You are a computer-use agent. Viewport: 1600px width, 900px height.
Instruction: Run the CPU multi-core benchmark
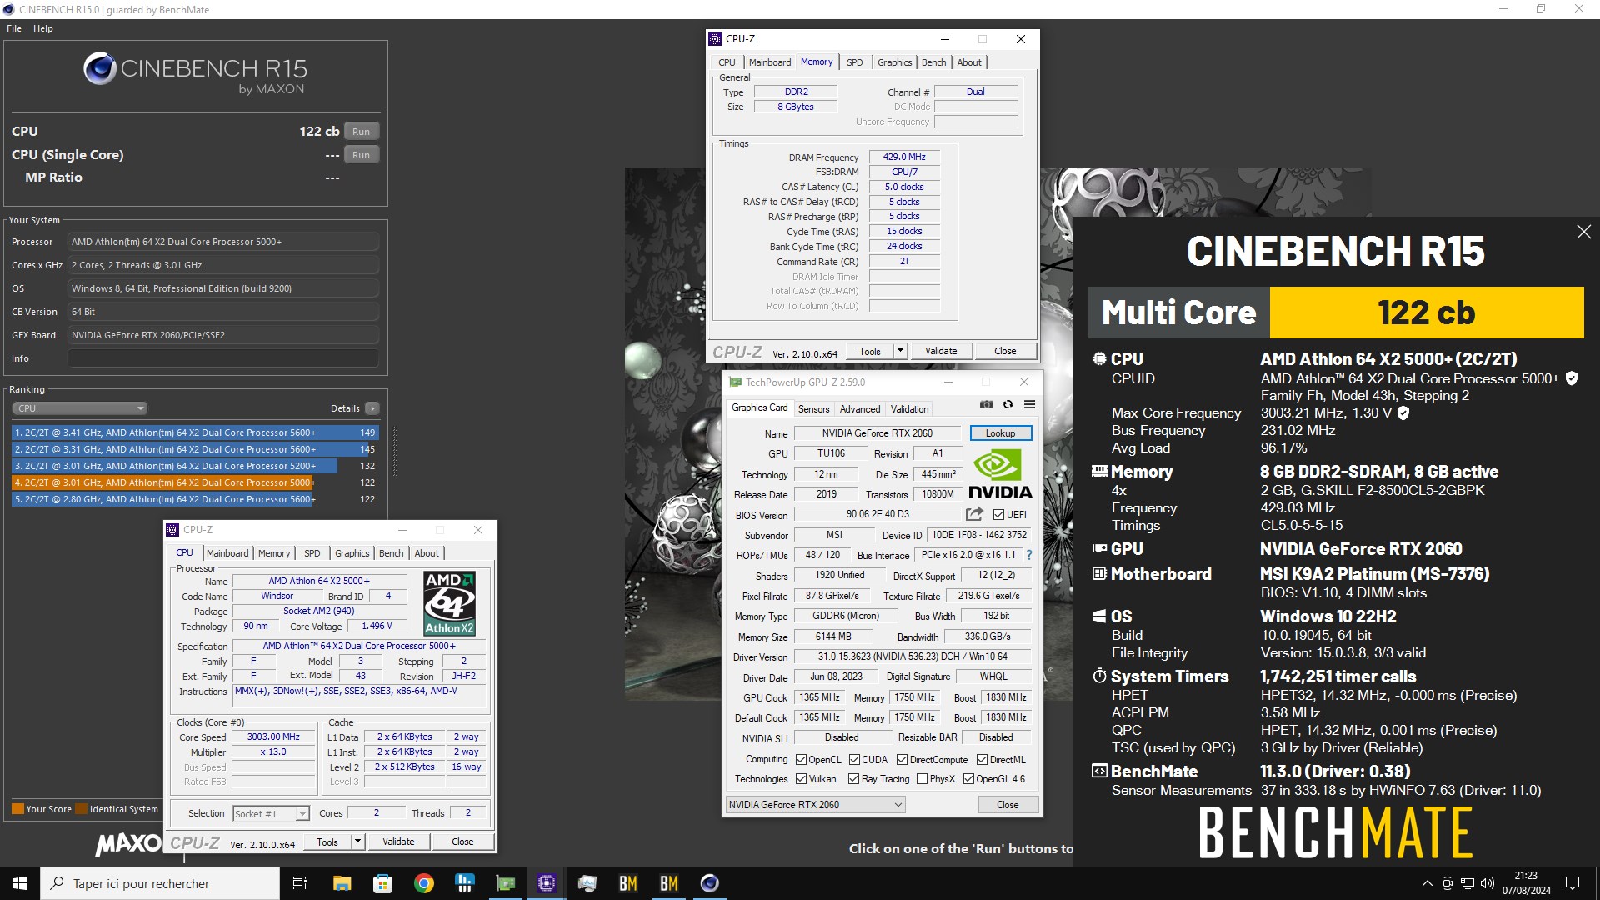[361, 132]
